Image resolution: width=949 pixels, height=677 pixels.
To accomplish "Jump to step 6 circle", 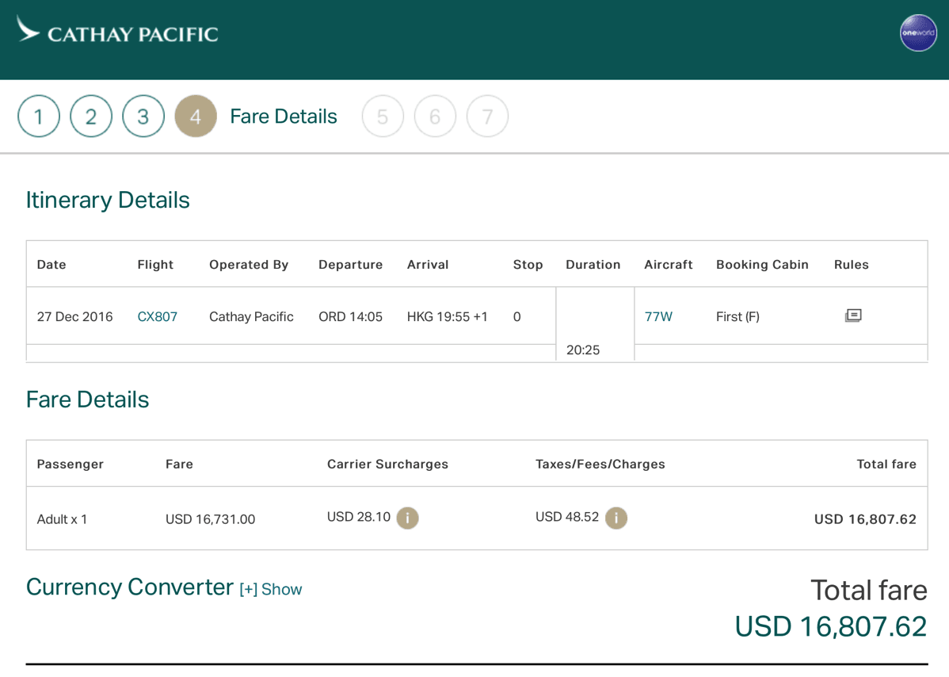I will tap(435, 117).
